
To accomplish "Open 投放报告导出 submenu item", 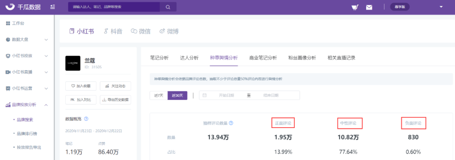I will 29,147.
